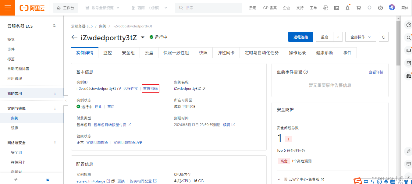
Task: Go to 概览 in sidebar
Action: (x=11, y=40)
